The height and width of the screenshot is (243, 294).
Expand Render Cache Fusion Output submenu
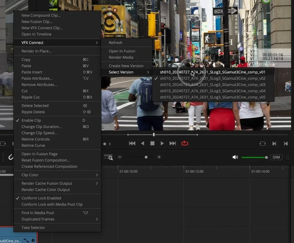point(47,183)
